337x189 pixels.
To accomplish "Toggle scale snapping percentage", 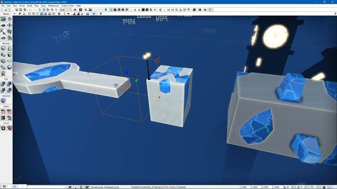I will [x=318, y=187].
